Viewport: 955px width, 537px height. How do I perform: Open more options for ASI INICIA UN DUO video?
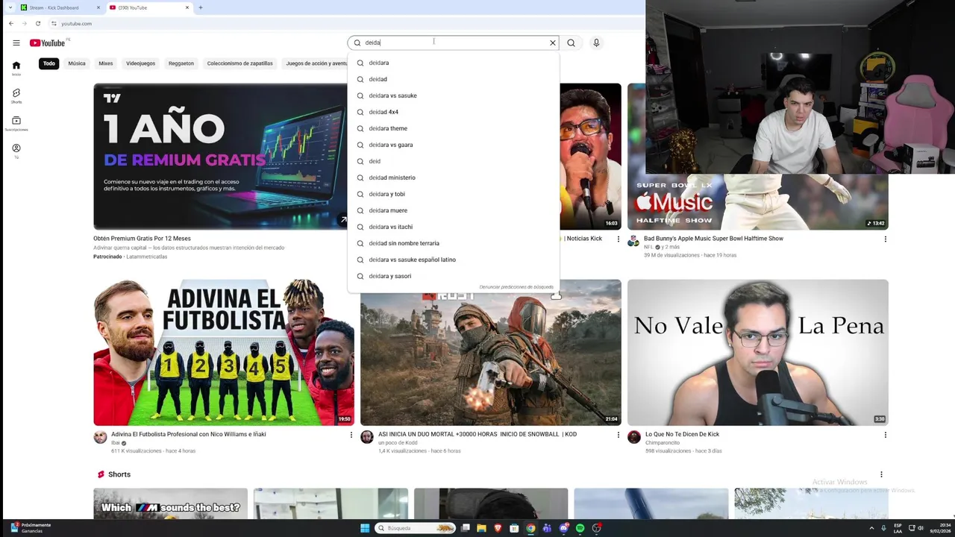click(618, 434)
